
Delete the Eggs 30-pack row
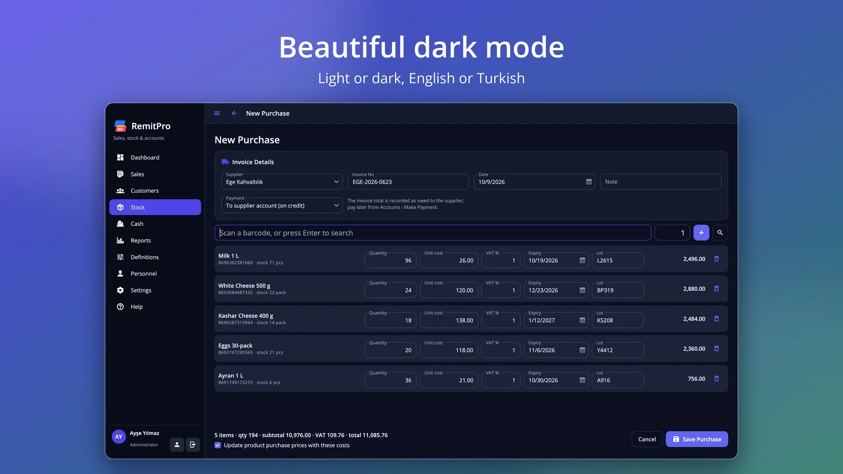coord(717,348)
